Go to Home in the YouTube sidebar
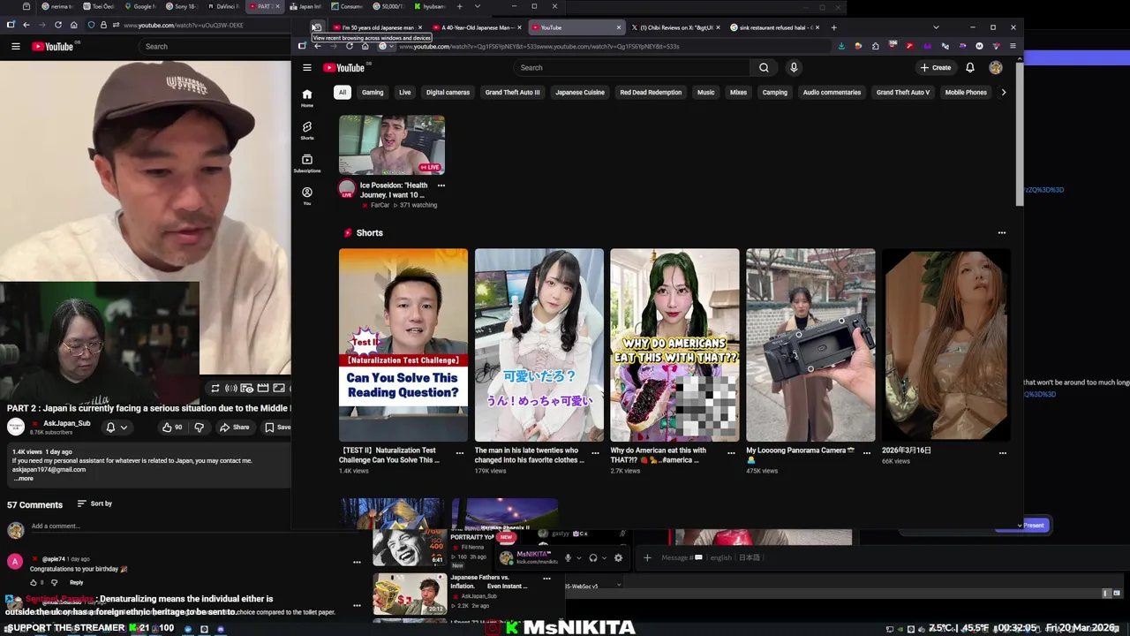 point(307,97)
